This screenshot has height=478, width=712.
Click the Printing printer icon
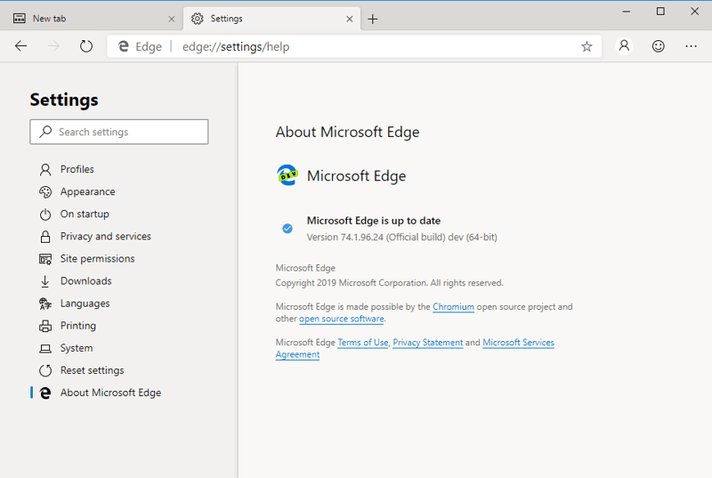click(45, 326)
